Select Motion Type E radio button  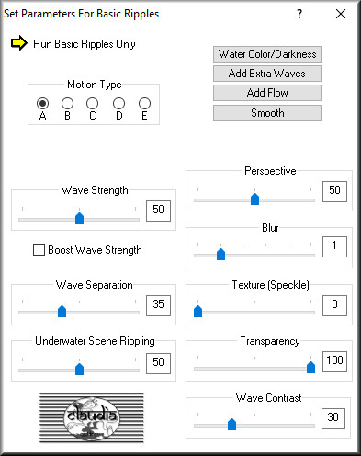(144, 103)
